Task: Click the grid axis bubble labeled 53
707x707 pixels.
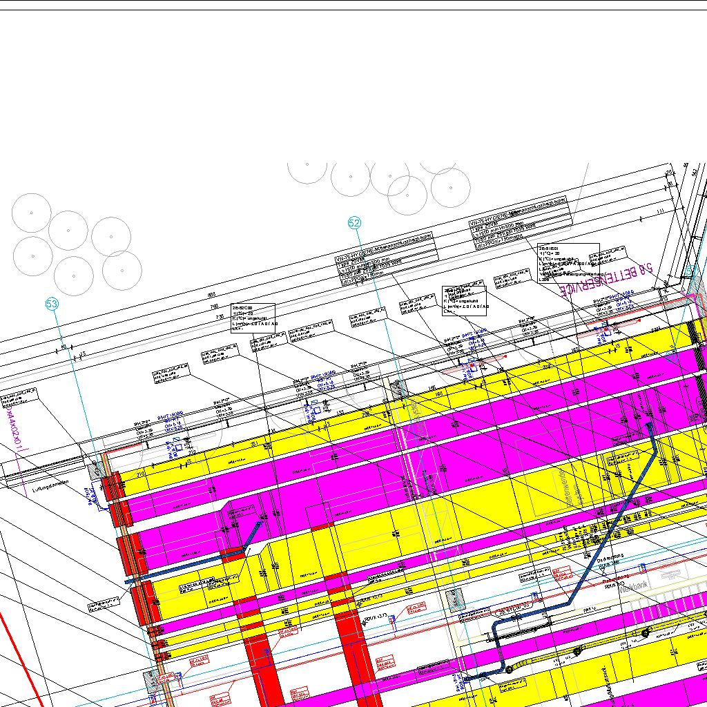Action: (52, 304)
